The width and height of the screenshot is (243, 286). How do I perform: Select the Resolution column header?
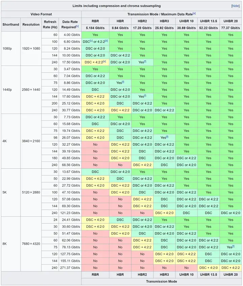click(x=31, y=25)
